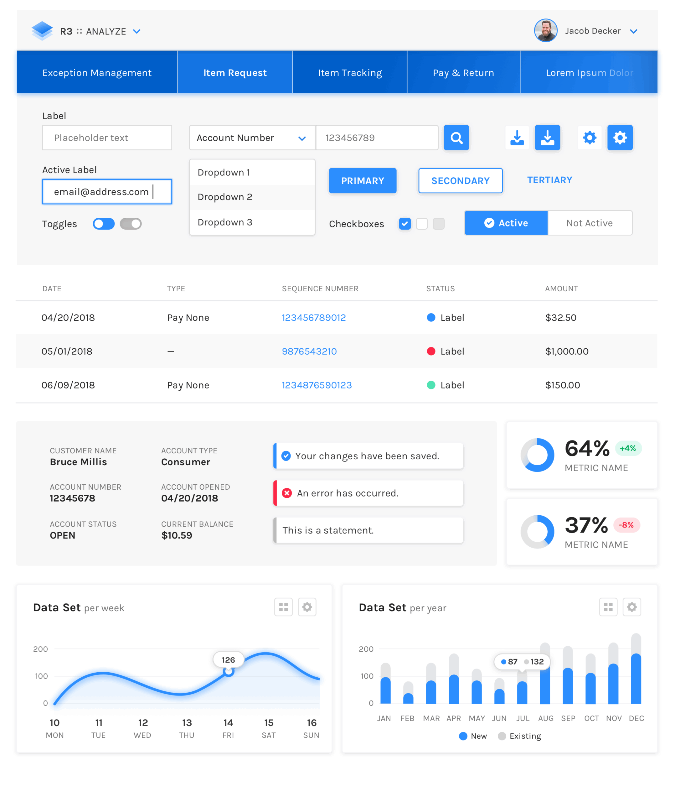The height and width of the screenshot is (802, 675).
Task: Click grid icon on per year chart
Action: click(608, 607)
